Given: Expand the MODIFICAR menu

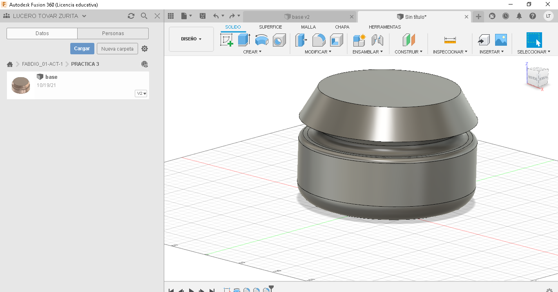Looking at the screenshot, I should tap(318, 52).
